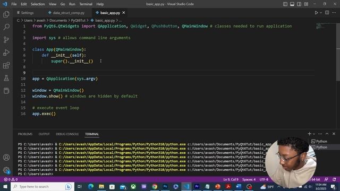The width and height of the screenshot is (340, 191).
Task: Click app.exec() on line 16
Action: click(44, 114)
